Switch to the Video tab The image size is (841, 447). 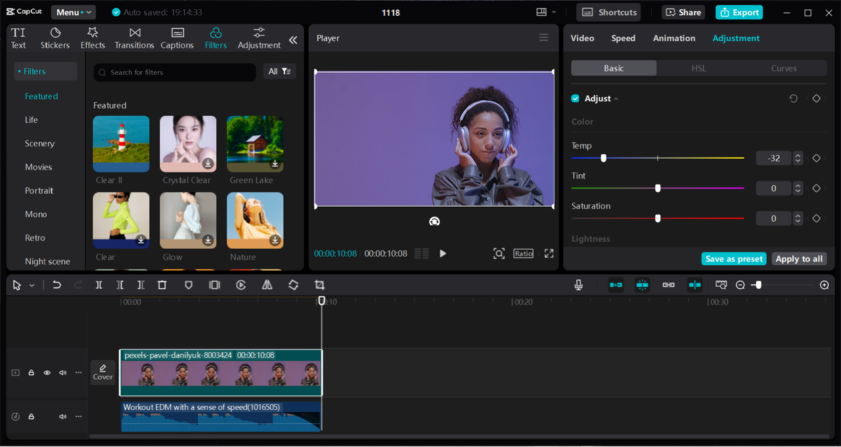pyautogui.click(x=582, y=38)
